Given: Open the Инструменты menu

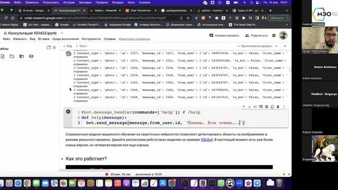Looking at the screenshot, I should click(91, 39).
